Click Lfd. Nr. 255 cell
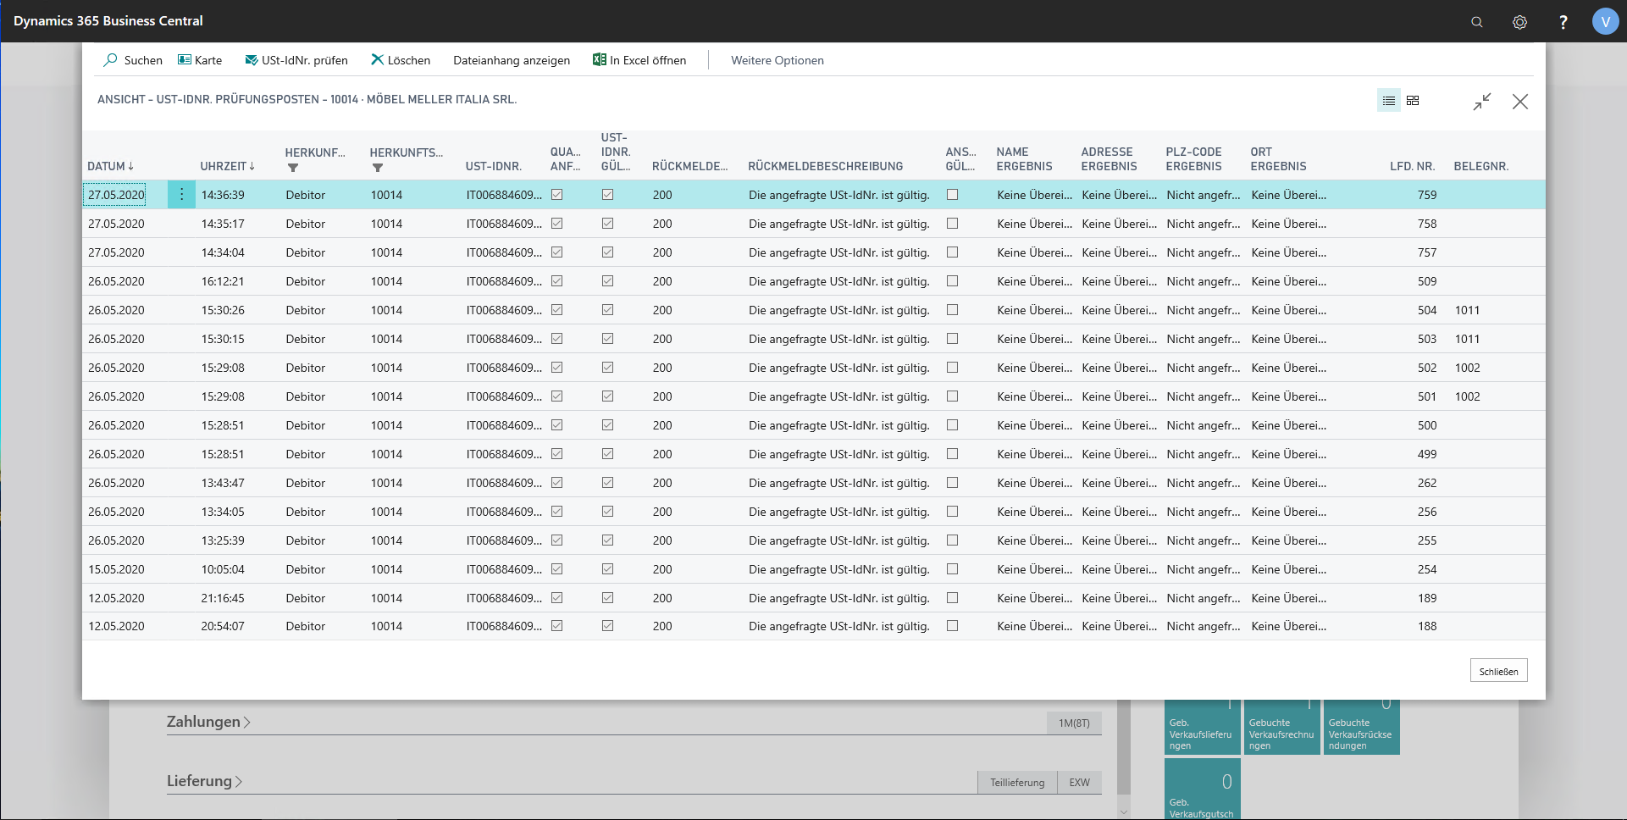Screen dimensions: 1627x820 pos(1427,540)
